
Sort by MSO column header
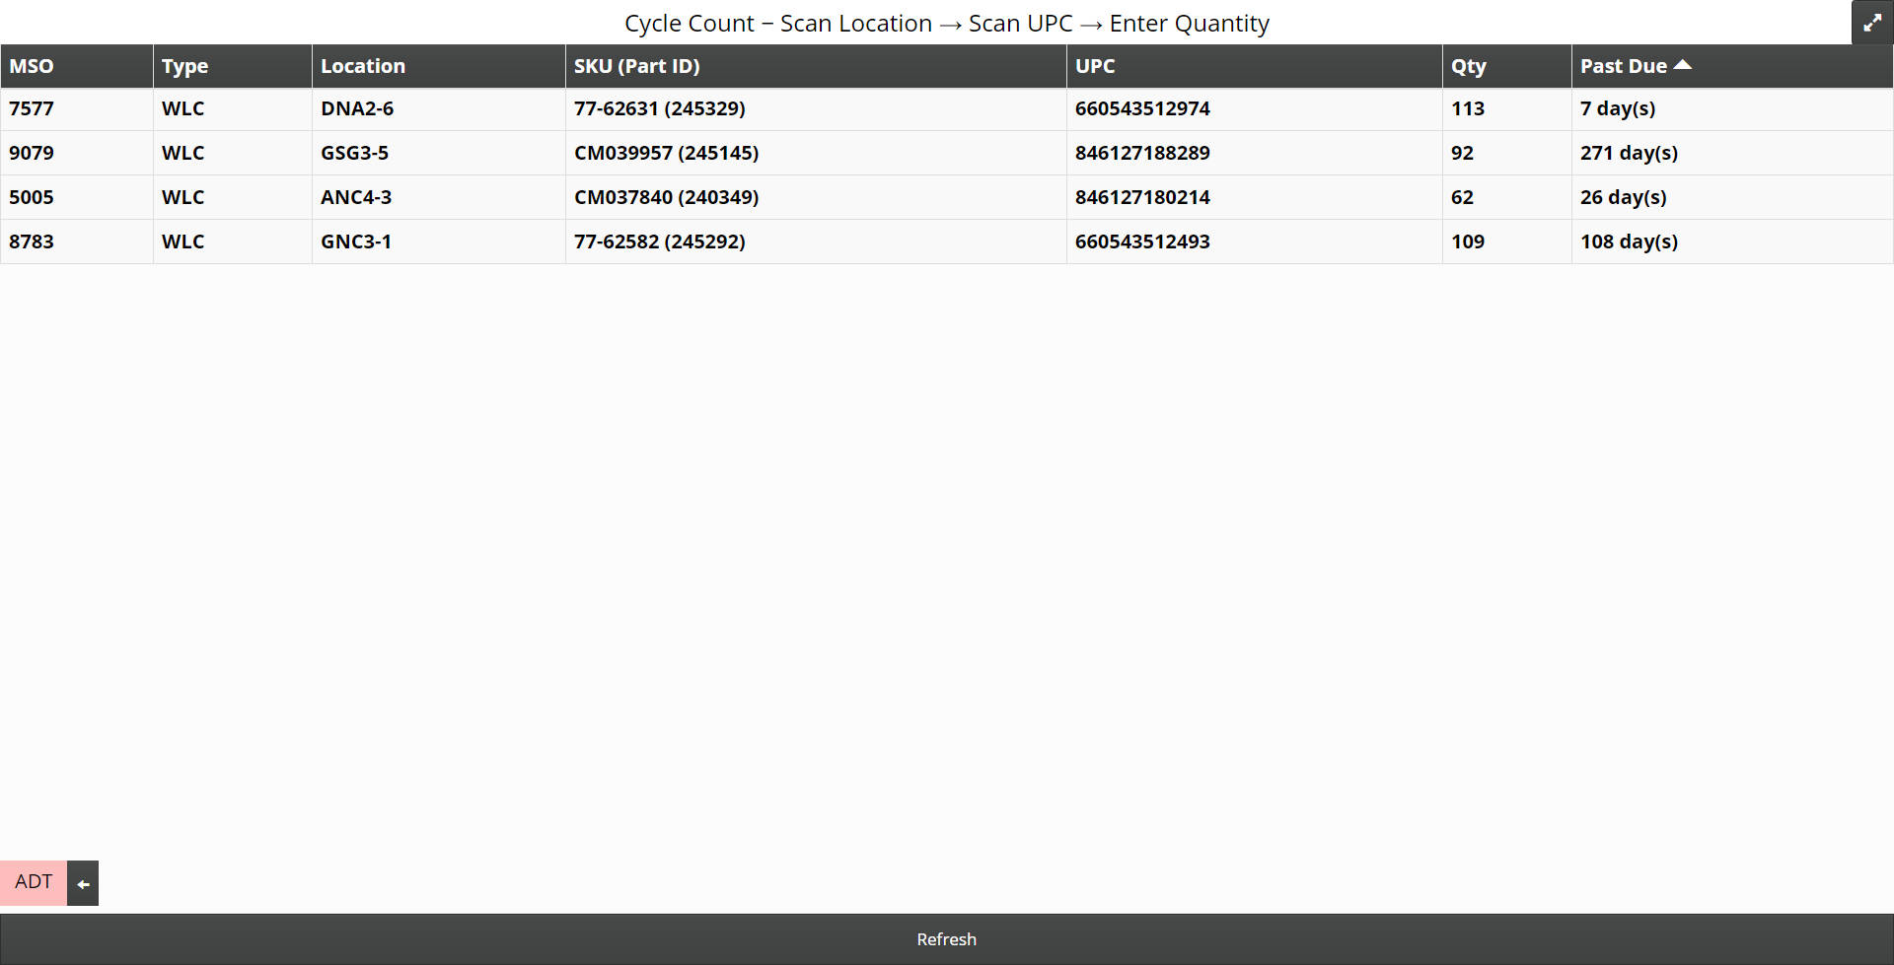77,66
